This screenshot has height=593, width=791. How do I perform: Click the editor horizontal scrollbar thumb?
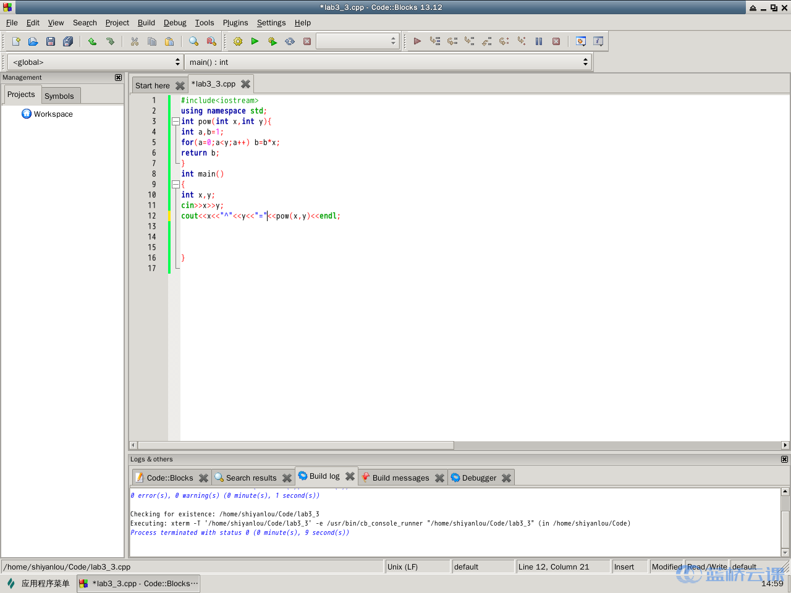[295, 445]
